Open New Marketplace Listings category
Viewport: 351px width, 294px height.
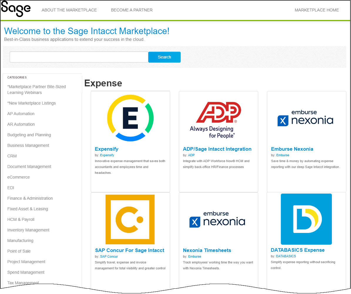click(x=31, y=103)
